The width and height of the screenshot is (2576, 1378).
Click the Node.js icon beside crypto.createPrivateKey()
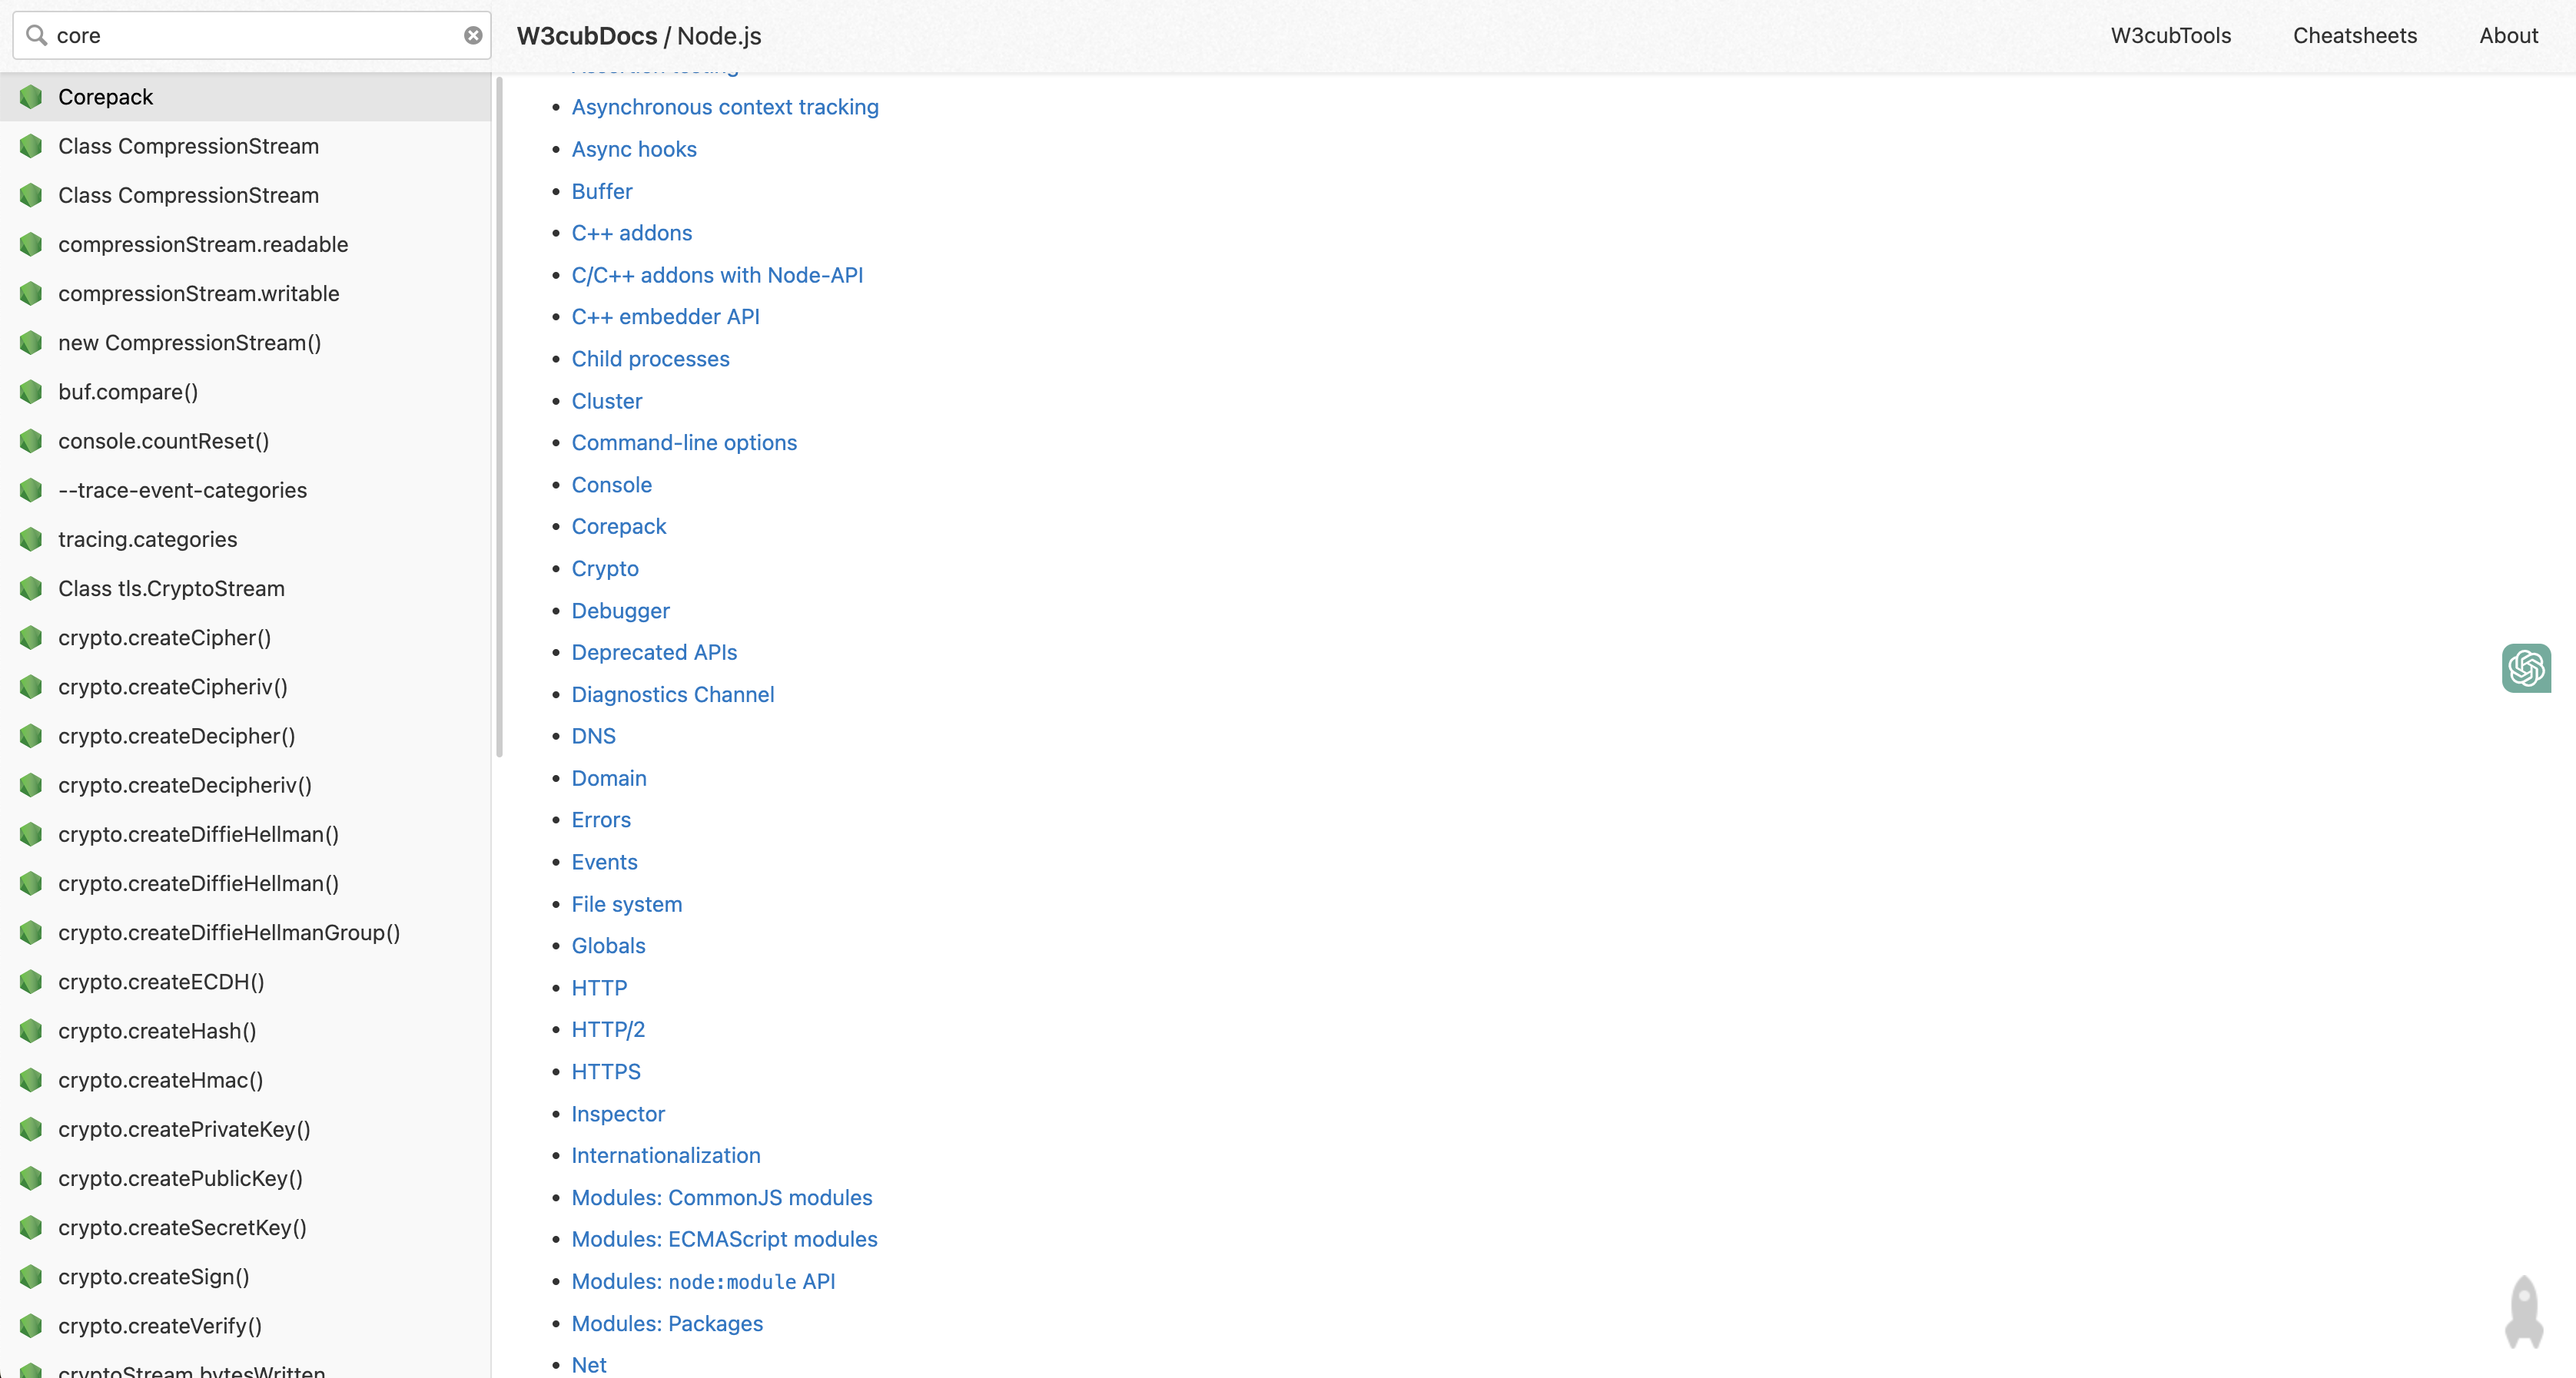click(31, 1129)
